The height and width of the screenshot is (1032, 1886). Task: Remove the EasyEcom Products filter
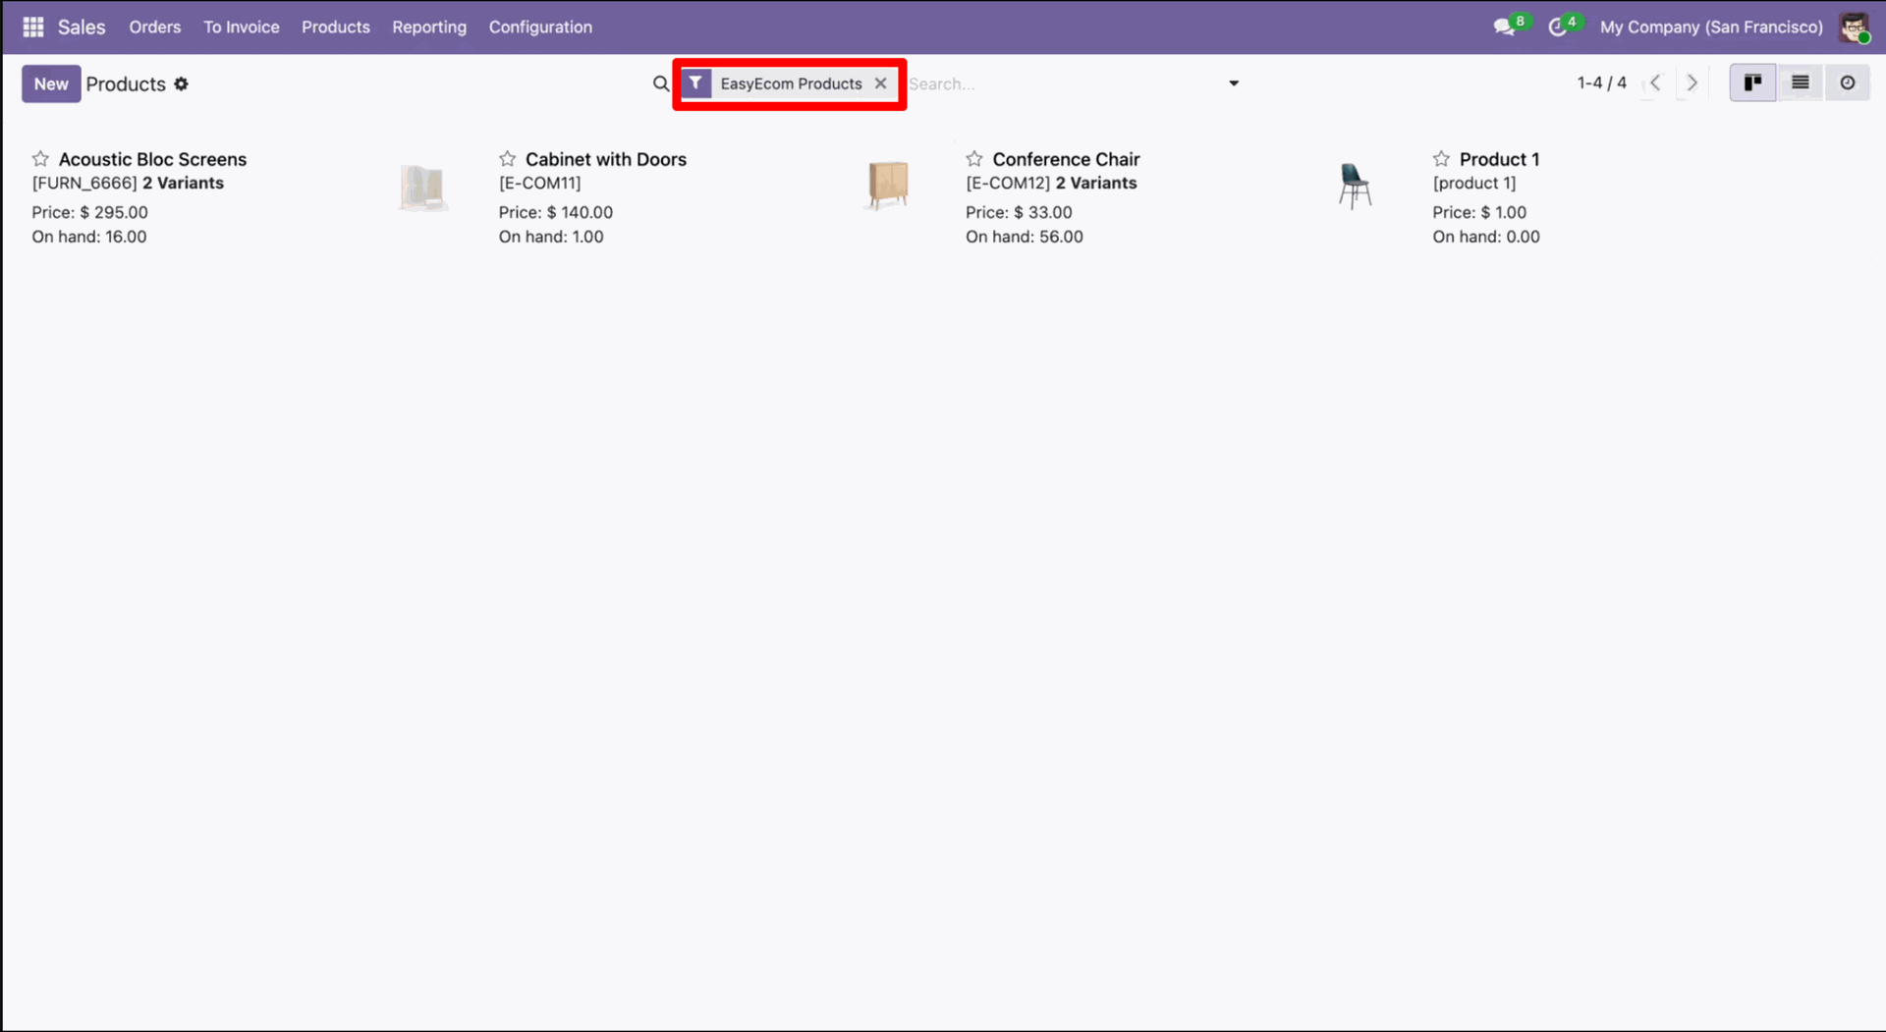click(x=881, y=83)
